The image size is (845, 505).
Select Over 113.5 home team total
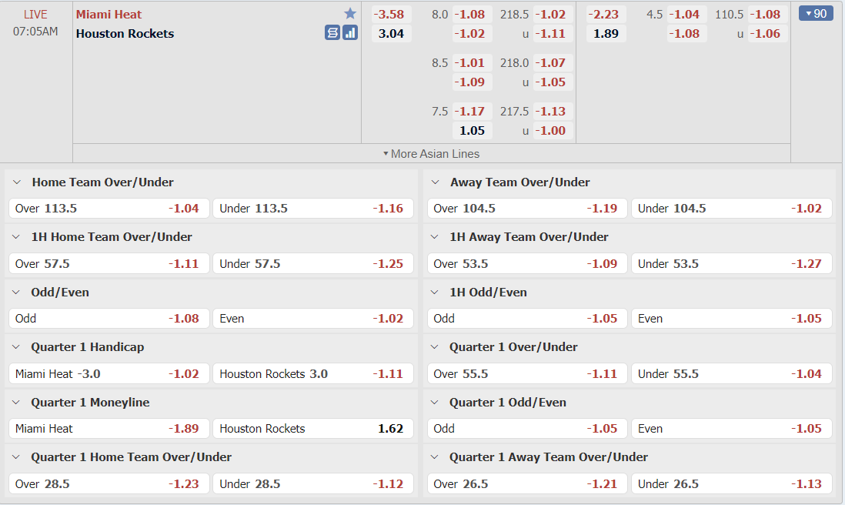coord(109,209)
